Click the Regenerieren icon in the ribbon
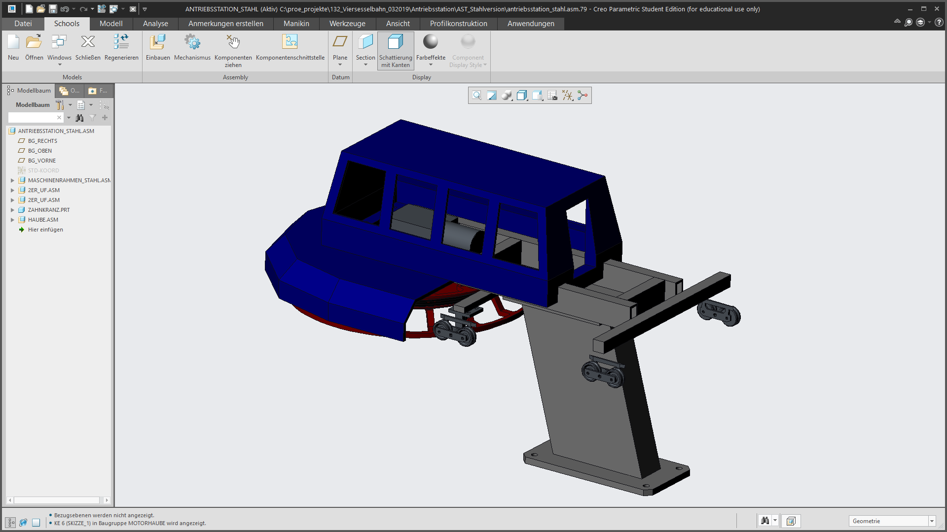Screen dimensions: 947x532 click(x=121, y=42)
